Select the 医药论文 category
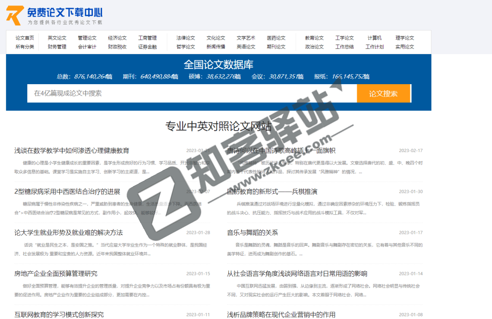492x319 pixels. point(277,38)
